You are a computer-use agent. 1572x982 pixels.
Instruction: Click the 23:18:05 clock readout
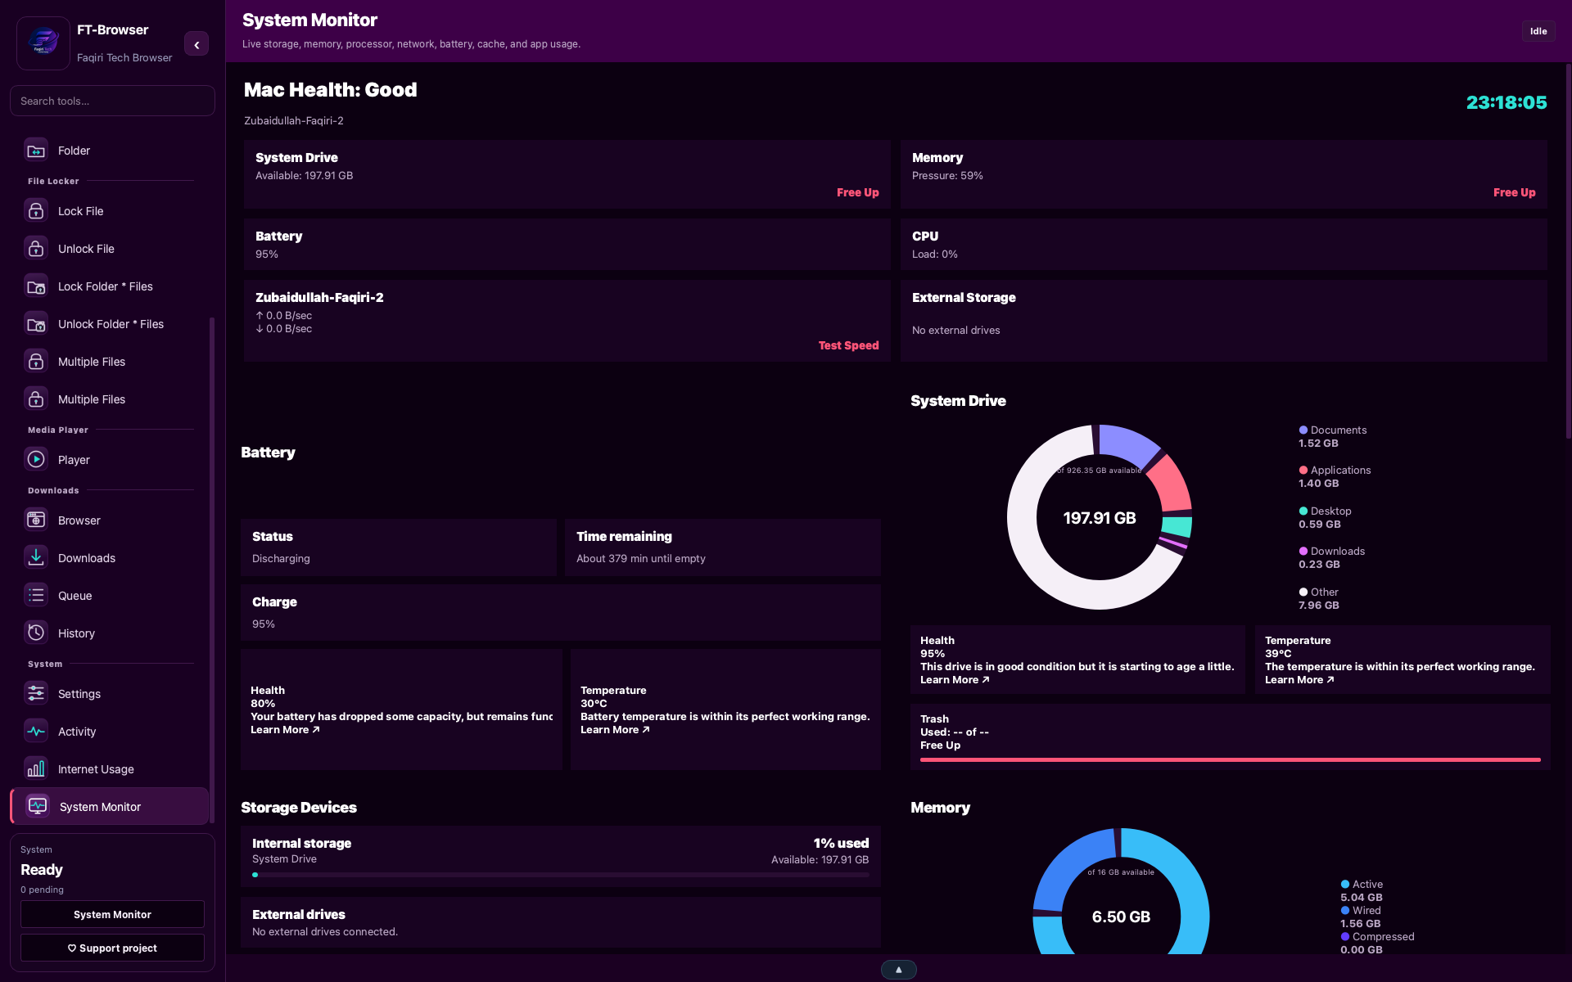[1506, 103]
